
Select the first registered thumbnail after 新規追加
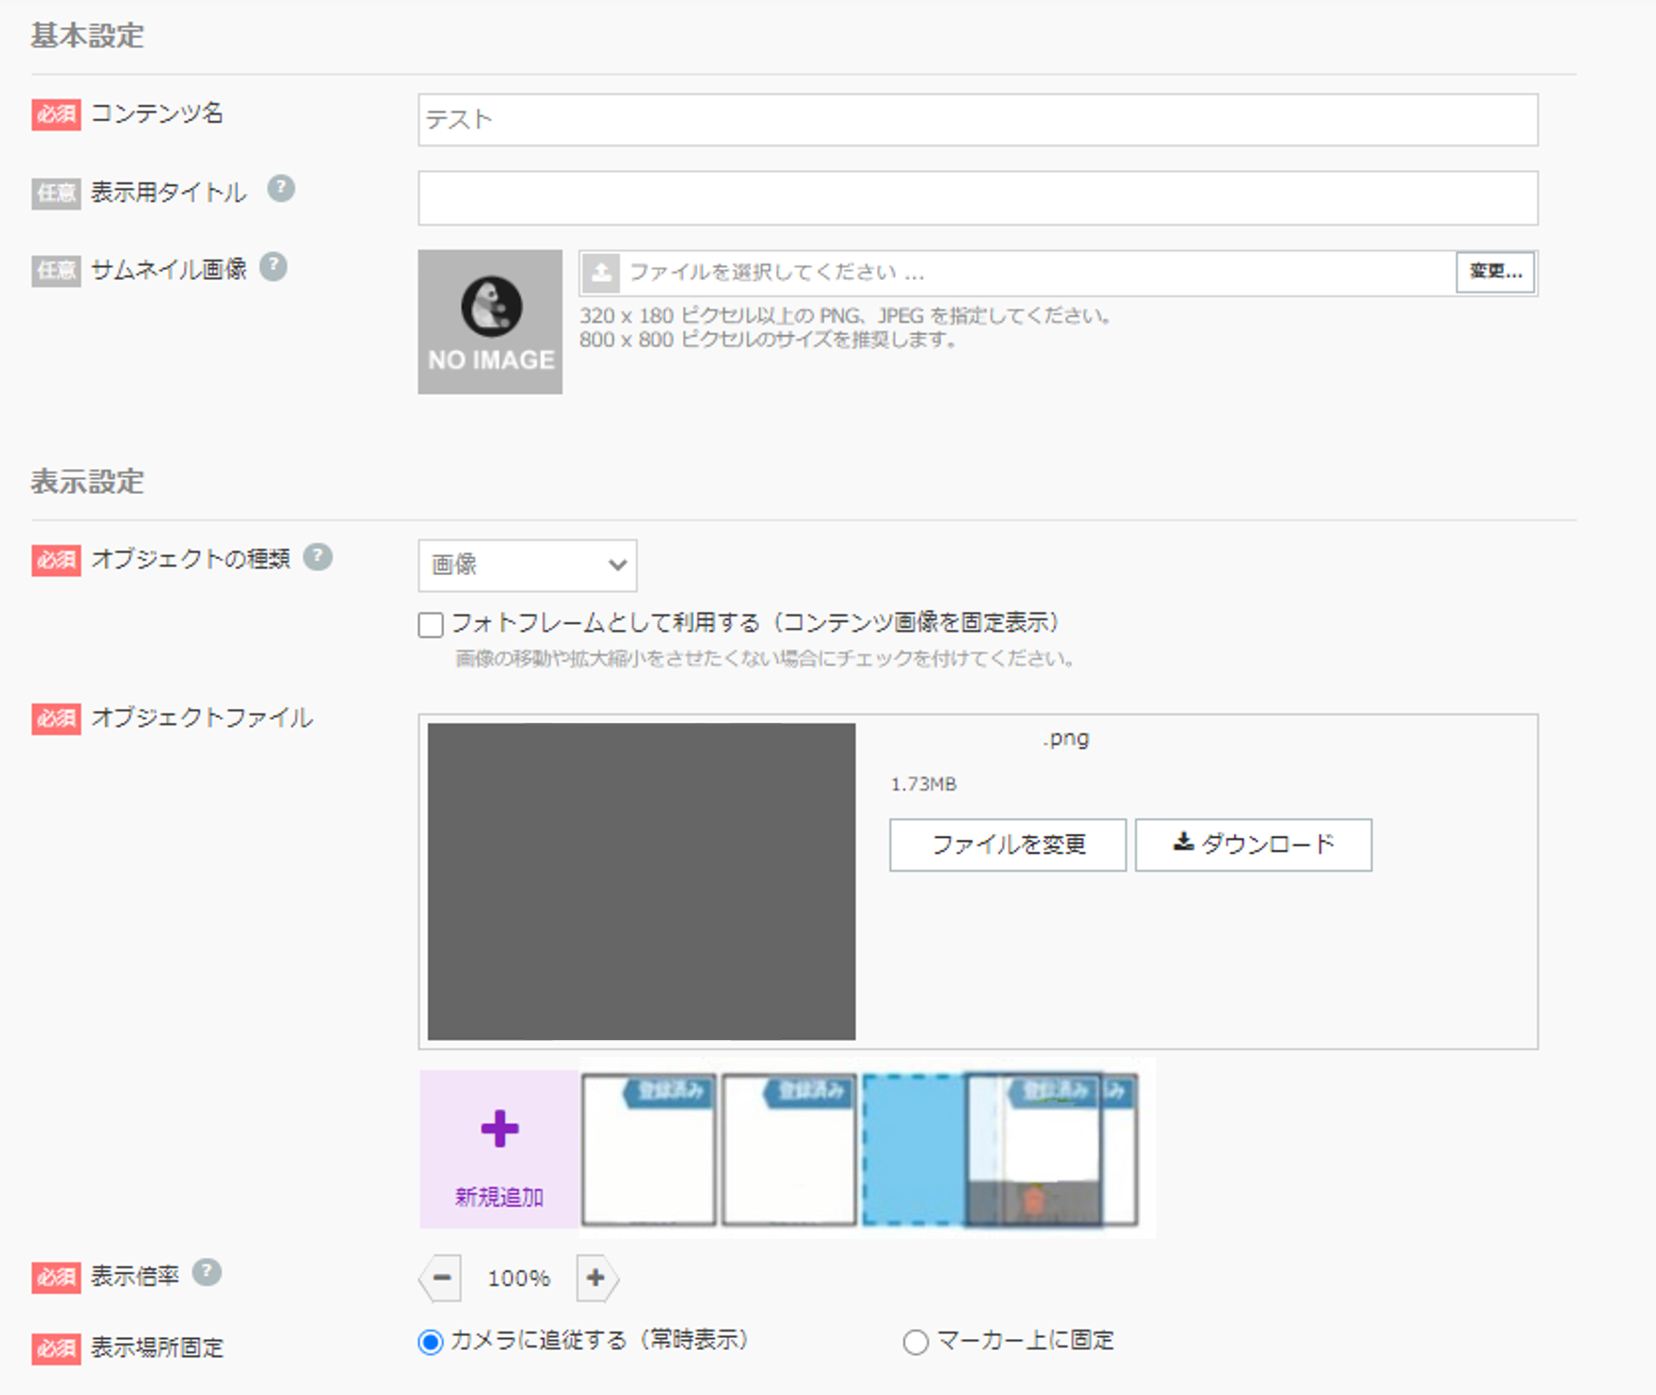(649, 1149)
